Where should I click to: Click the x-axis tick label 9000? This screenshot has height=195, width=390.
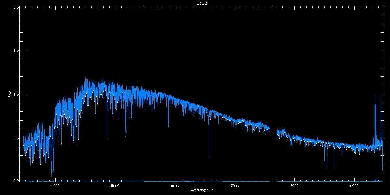point(354,186)
